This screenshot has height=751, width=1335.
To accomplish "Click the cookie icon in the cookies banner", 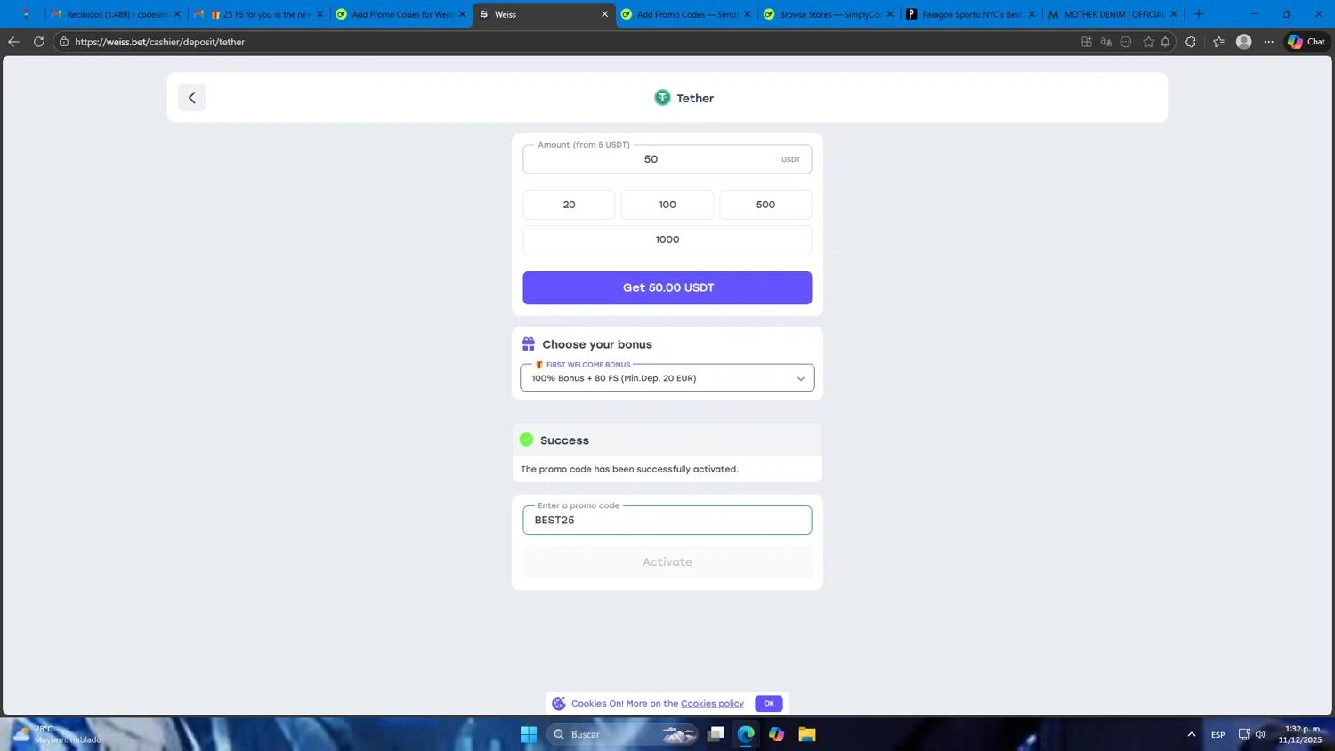I will tap(559, 703).
